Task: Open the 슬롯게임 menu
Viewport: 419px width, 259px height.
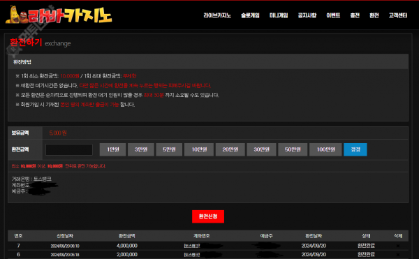Action: 250,15
